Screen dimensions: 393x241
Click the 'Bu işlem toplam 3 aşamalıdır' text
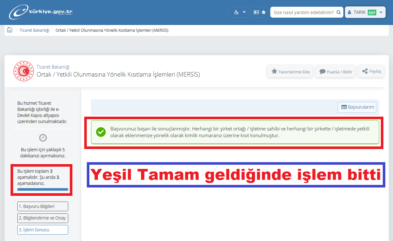click(x=39, y=177)
